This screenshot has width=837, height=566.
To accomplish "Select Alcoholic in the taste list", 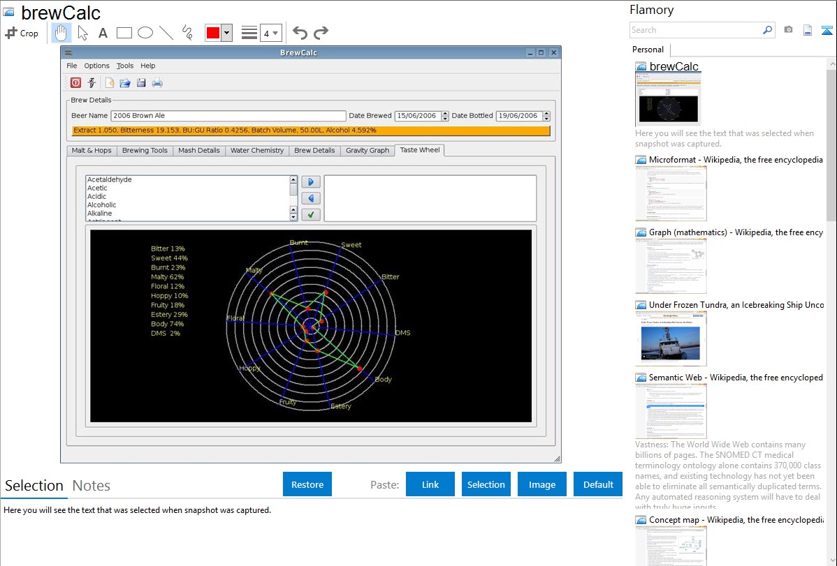I will (101, 205).
